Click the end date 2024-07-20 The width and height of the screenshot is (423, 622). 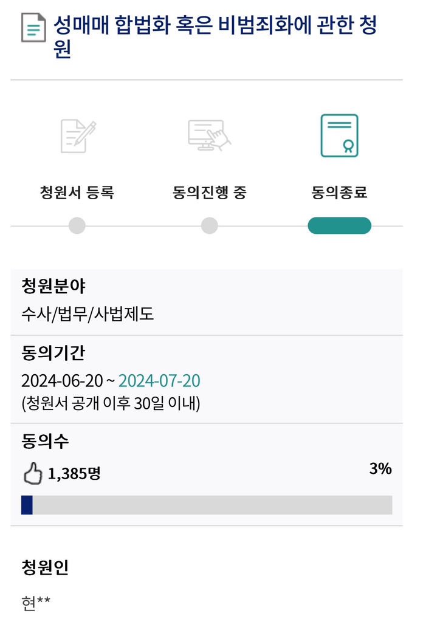(x=159, y=381)
